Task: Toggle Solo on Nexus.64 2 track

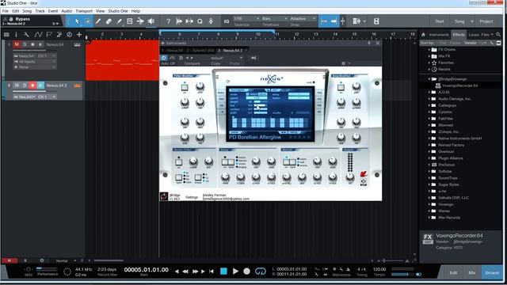Action: [25, 85]
